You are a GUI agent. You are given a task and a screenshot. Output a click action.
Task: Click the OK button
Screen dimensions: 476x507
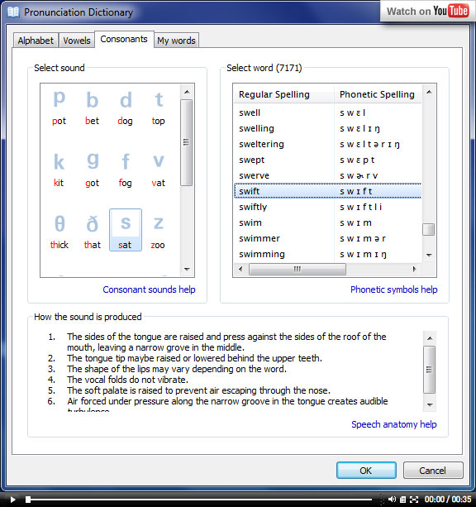tap(366, 470)
